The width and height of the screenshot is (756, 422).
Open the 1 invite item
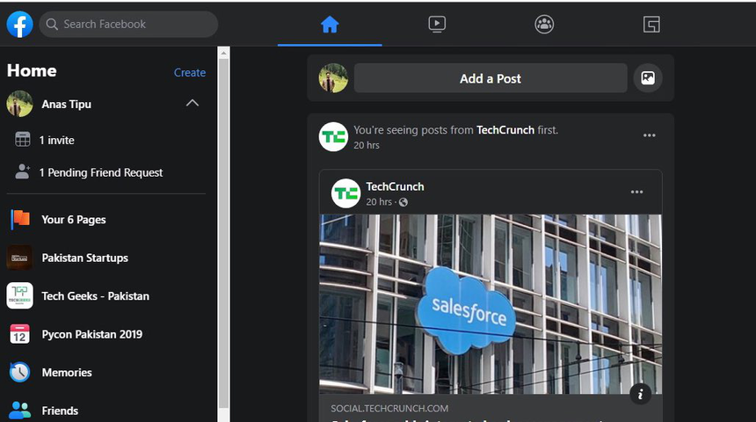56,141
